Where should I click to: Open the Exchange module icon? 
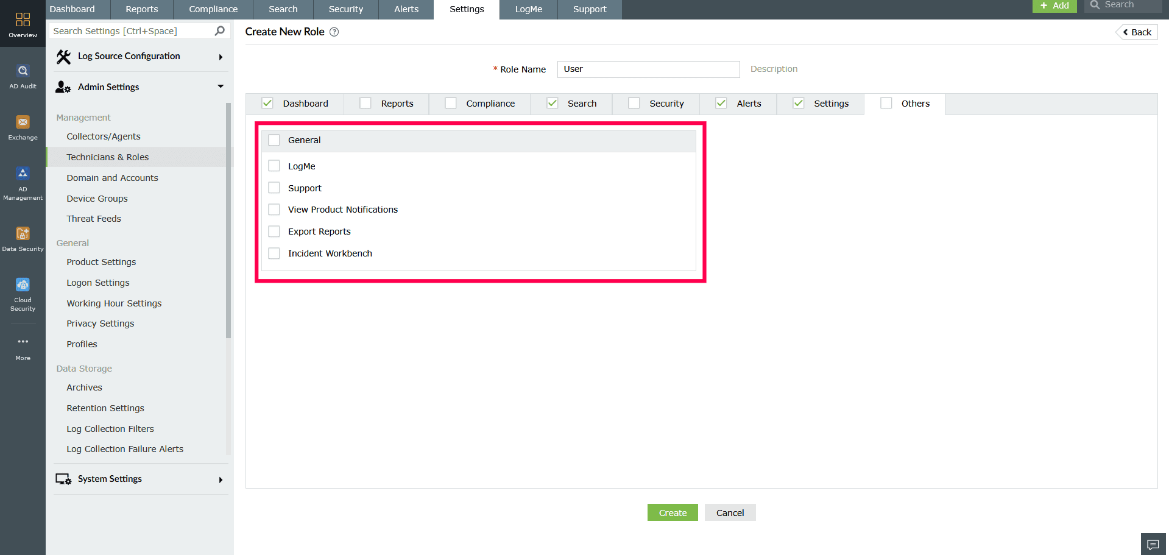23,125
